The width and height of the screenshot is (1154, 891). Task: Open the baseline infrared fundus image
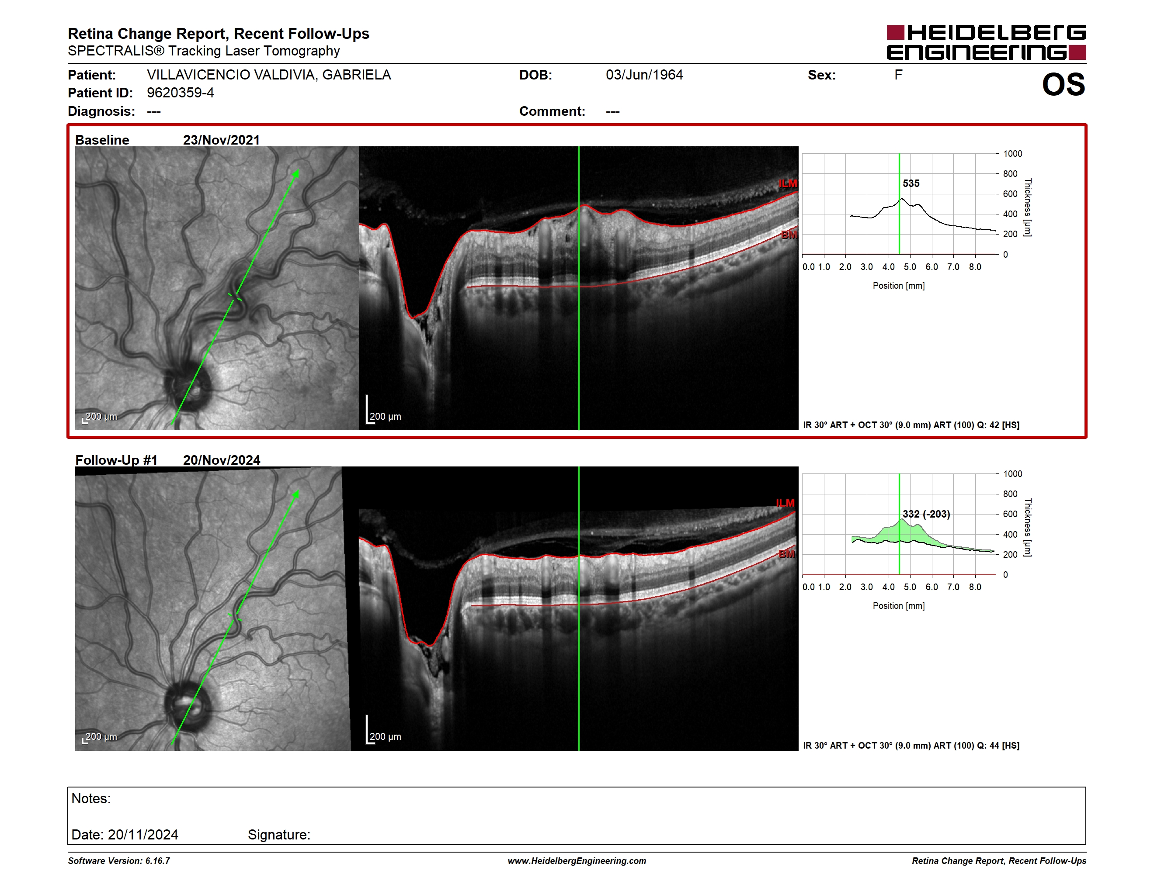[217, 288]
